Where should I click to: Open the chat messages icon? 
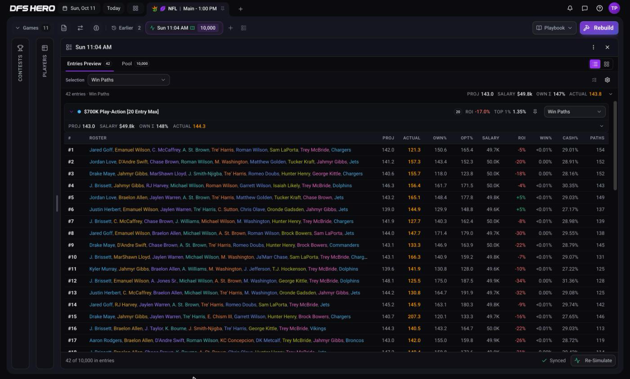[585, 8]
